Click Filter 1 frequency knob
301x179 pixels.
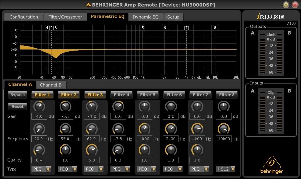[39, 129]
